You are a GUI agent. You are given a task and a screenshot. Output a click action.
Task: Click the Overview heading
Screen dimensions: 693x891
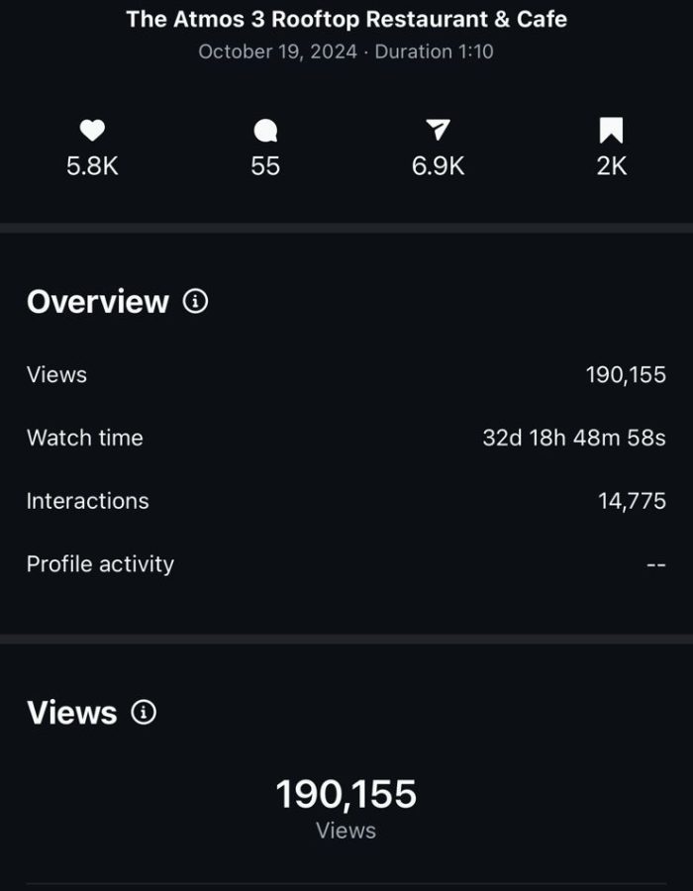click(x=98, y=302)
